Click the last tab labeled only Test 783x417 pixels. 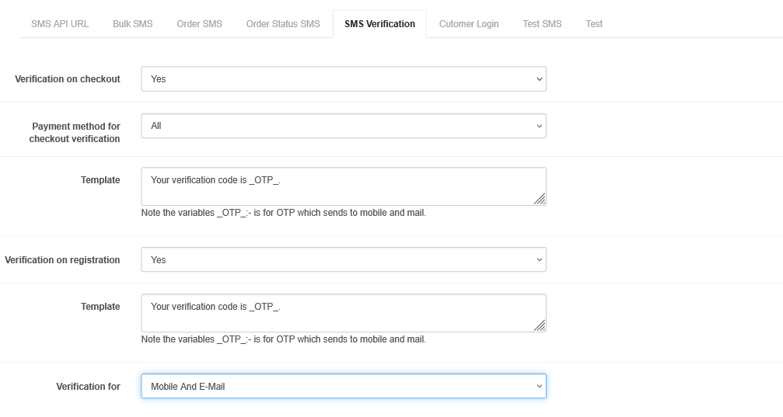(594, 24)
